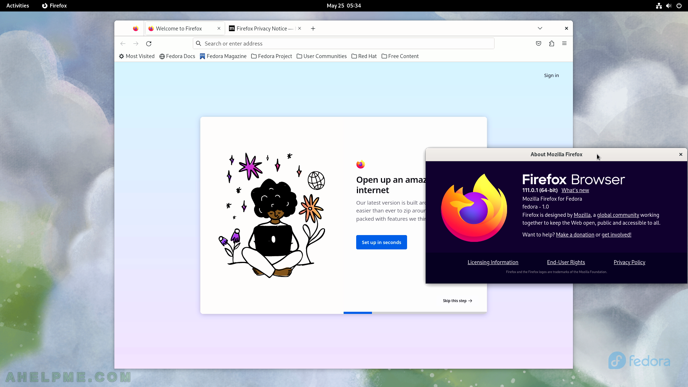Screen dimensions: 688x387
Task: Click Skip this step link
Action: 458,301
